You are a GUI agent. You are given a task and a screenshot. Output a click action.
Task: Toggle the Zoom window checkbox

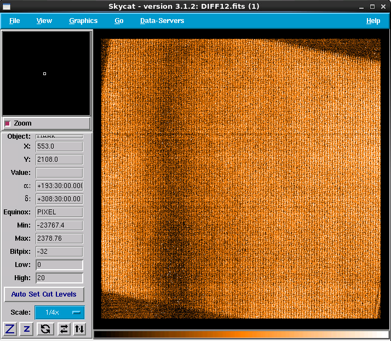click(8, 123)
